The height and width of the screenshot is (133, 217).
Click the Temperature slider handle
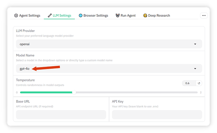coord(74,92)
